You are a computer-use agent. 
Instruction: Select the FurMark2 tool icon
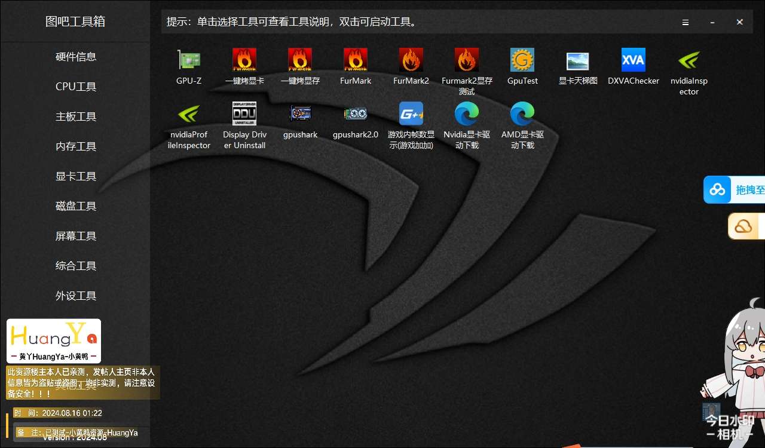click(x=411, y=60)
